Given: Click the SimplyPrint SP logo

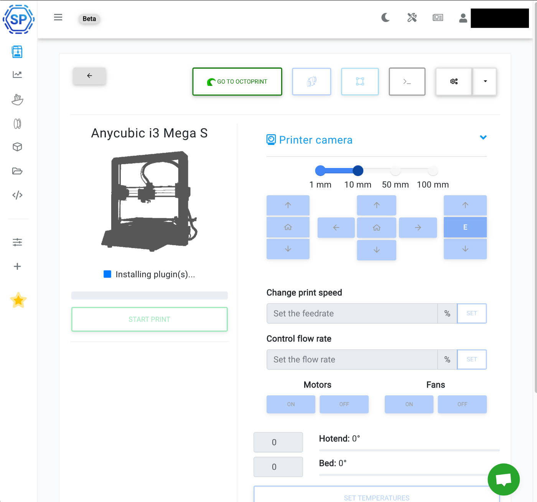Looking at the screenshot, I should point(18,19).
